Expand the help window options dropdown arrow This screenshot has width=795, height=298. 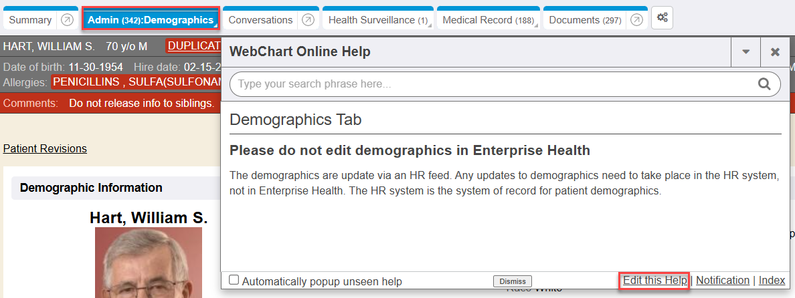click(745, 52)
